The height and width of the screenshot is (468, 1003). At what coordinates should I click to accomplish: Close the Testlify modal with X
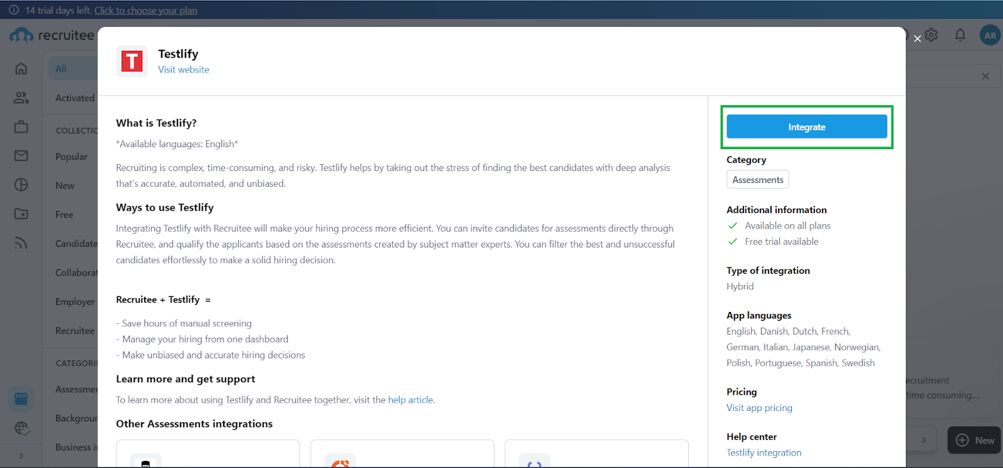pyautogui.click(x=917, y=39)
